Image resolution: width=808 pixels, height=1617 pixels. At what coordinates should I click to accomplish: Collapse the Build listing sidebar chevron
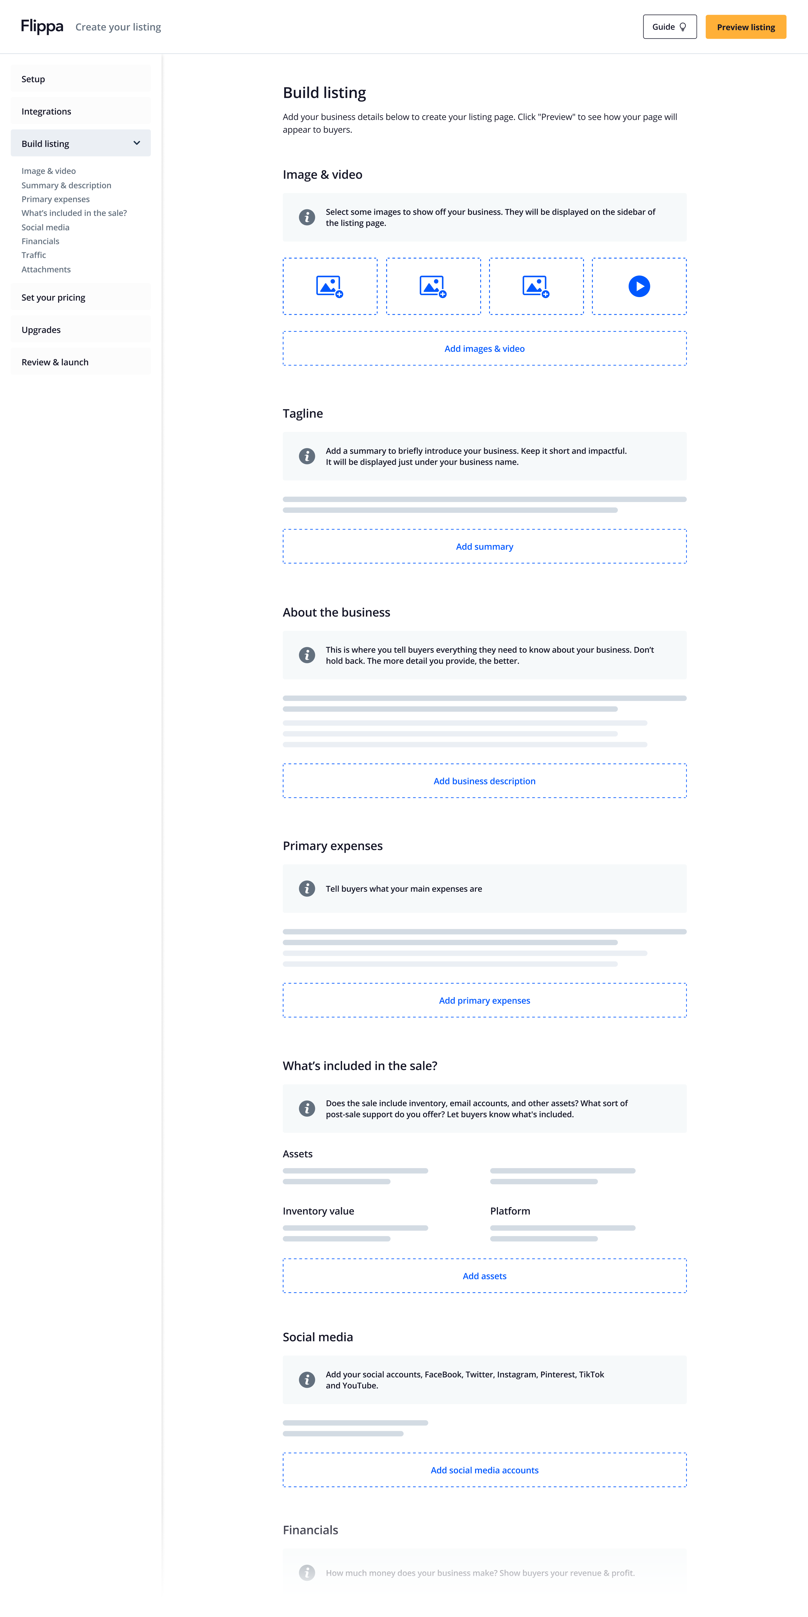137,143
